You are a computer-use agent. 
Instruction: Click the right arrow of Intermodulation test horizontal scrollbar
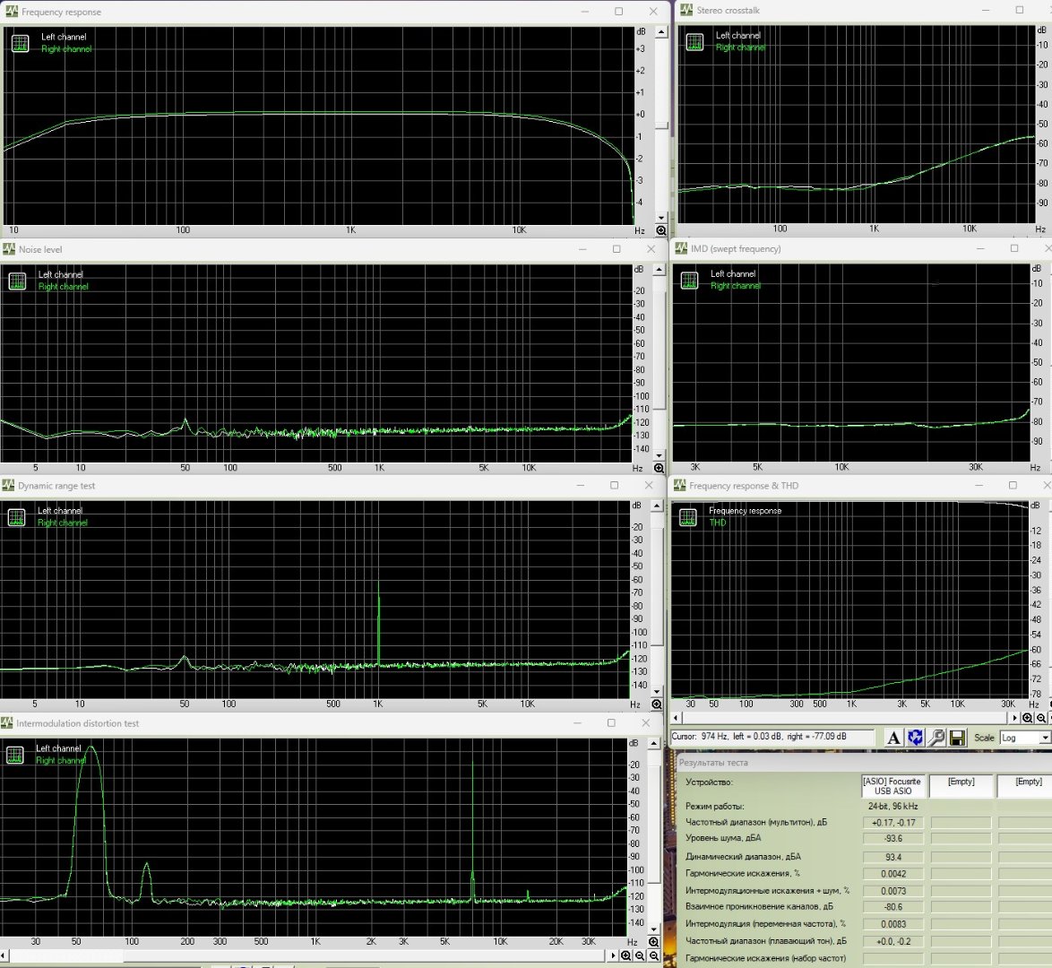coord(615,955)
